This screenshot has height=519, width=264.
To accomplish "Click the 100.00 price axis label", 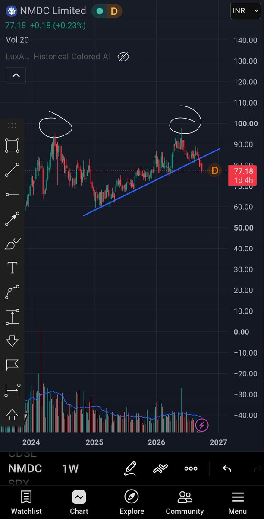I will click(245, 124).
